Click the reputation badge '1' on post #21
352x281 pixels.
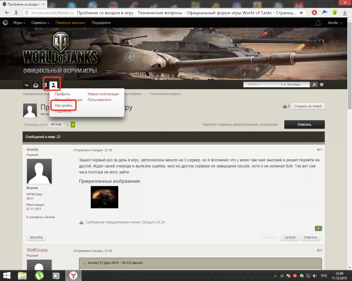(318, 229)
